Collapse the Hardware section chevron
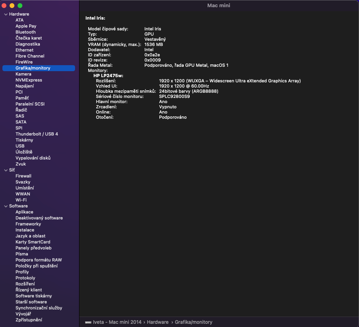The width and height of the screenshot is (359, 327). (6, 14)
